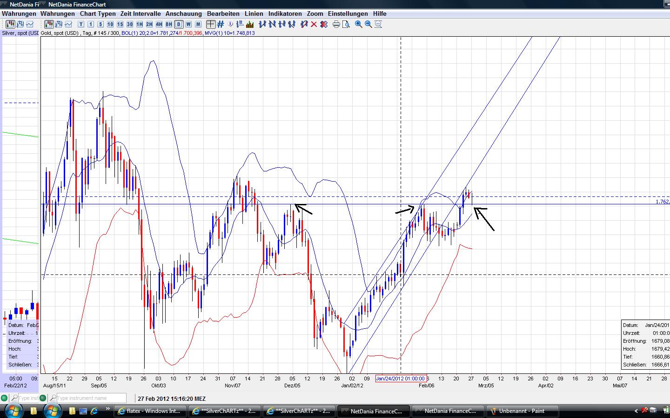This screenshot has height=418, width=670.
Task: Click the price scale icon beside info balloon
Action: coord(240,24)
